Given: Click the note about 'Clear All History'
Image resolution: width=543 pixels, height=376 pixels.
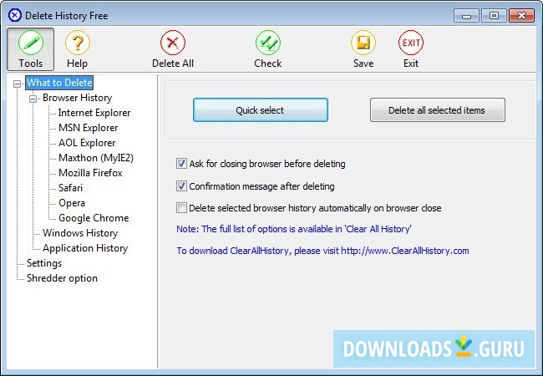Looking at the screenshot, I should [294, 229].
